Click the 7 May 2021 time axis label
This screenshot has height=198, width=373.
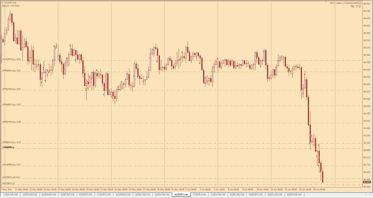click(x=7, y=190)
